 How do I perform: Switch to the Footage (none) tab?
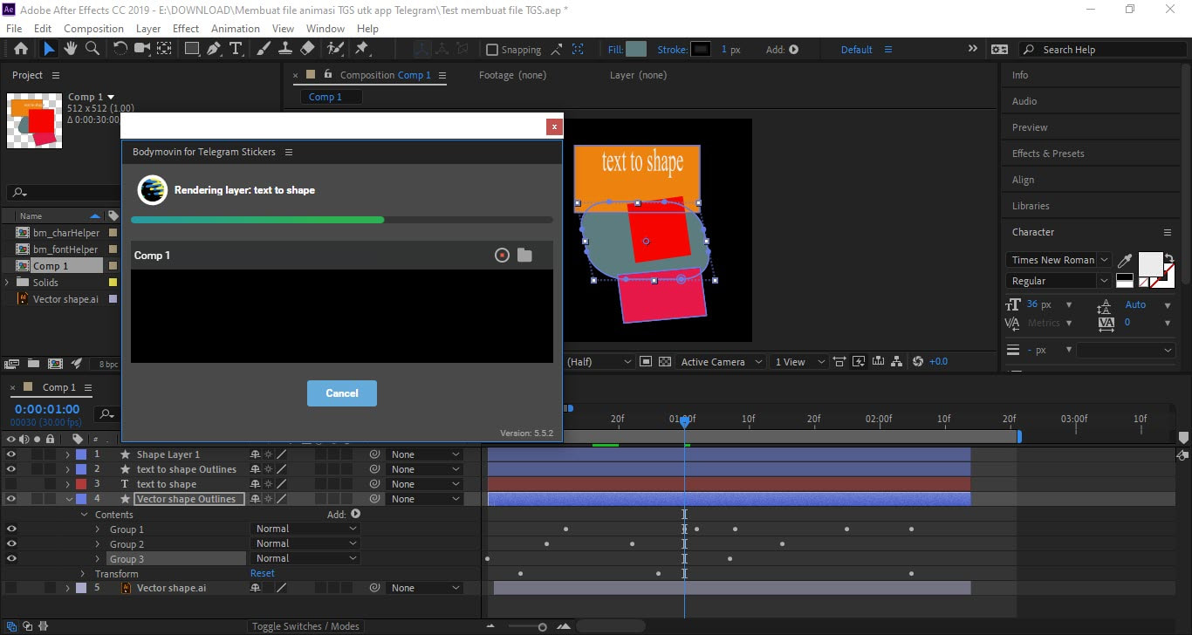(513, 75)
